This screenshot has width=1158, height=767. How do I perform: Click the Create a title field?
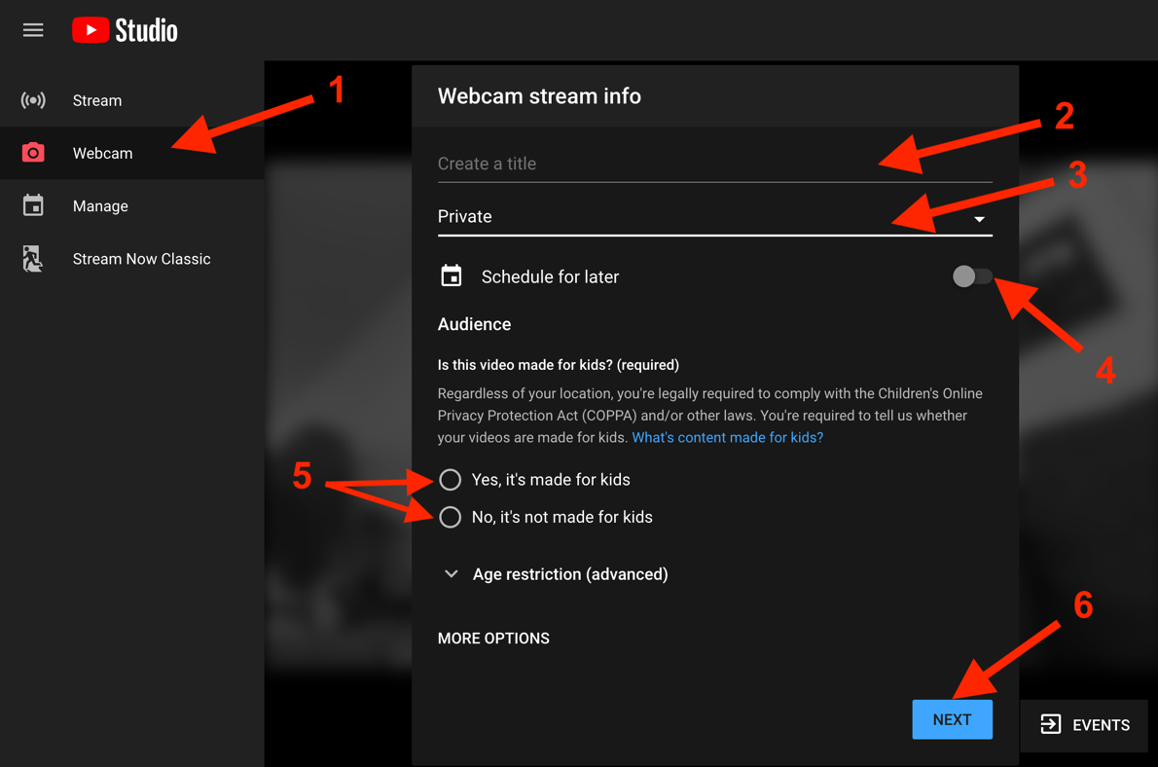(x=715, y=164)
